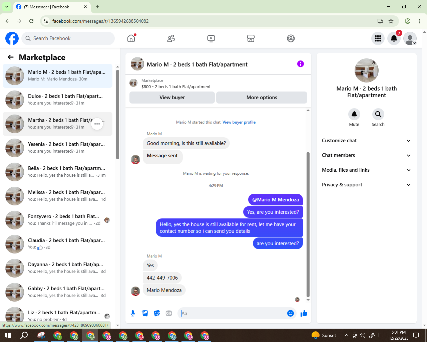Viewport: 427px width, 342px height.
Task: Go back using Marketplace back arrow
Action: pos(11,57)
